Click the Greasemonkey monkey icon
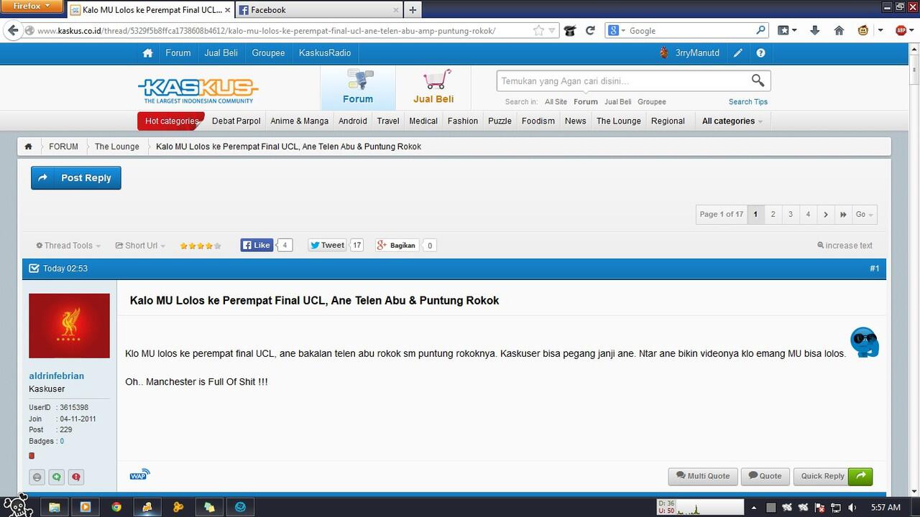The height and width of the screenshot is (517, 920). pos(862,30)
